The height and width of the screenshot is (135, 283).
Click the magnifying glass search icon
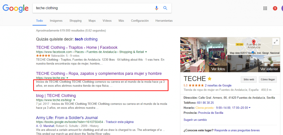(165, 8)
